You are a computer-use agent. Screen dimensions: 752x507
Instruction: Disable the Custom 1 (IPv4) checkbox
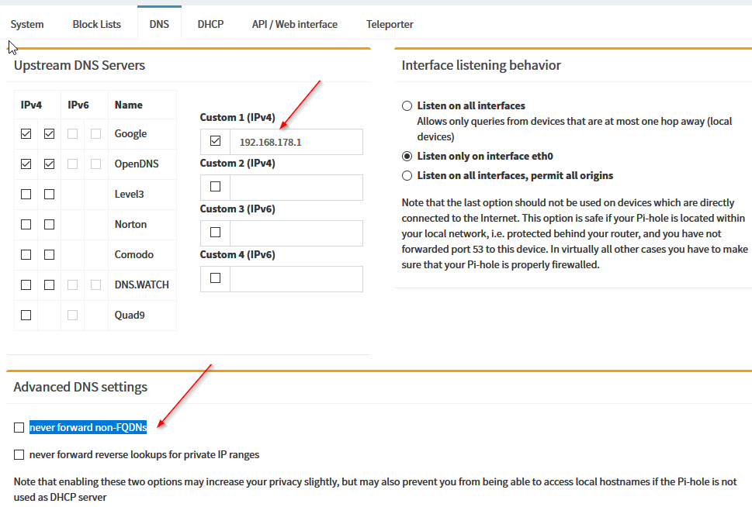[216, 142]
